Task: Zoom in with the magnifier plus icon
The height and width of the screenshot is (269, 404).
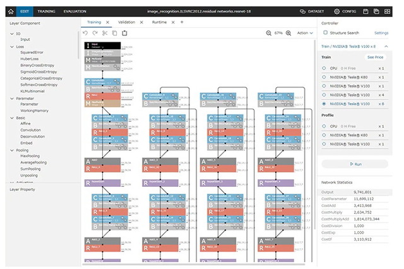Action: tap(288, 33)
